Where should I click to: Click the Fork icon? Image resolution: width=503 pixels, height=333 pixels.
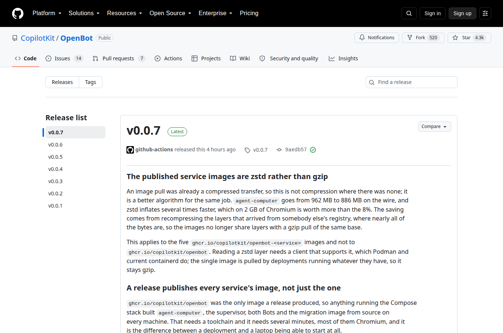coord(410,37)
